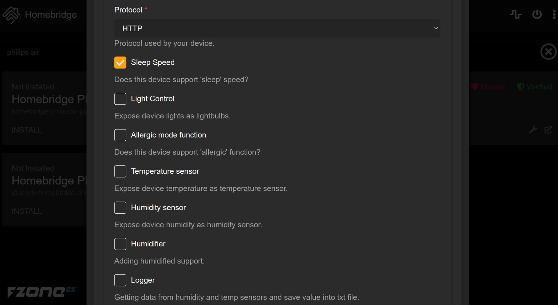This screenshot has height=305, width=558.
Task: Clear the plugin search with X icon
Action: (x=548, y=52)
